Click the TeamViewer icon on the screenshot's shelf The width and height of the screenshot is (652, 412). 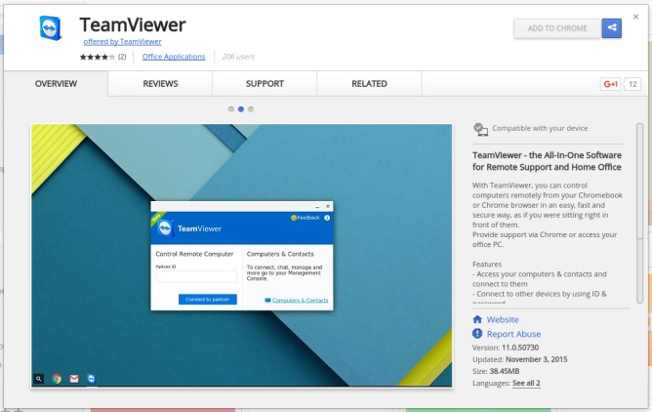(92, 379)
